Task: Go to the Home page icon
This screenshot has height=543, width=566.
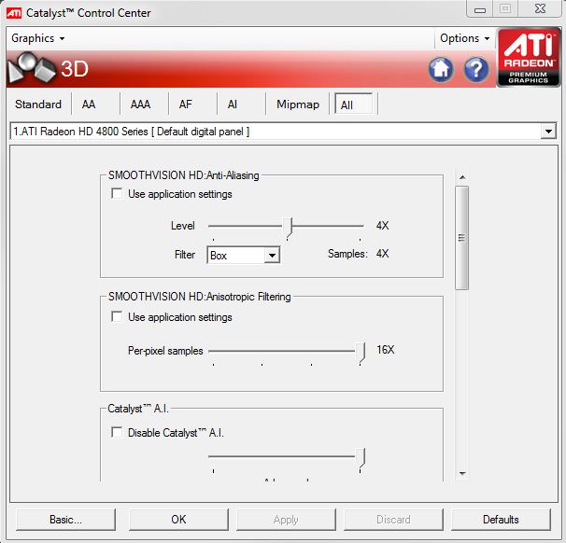Action: coord(441,69)
